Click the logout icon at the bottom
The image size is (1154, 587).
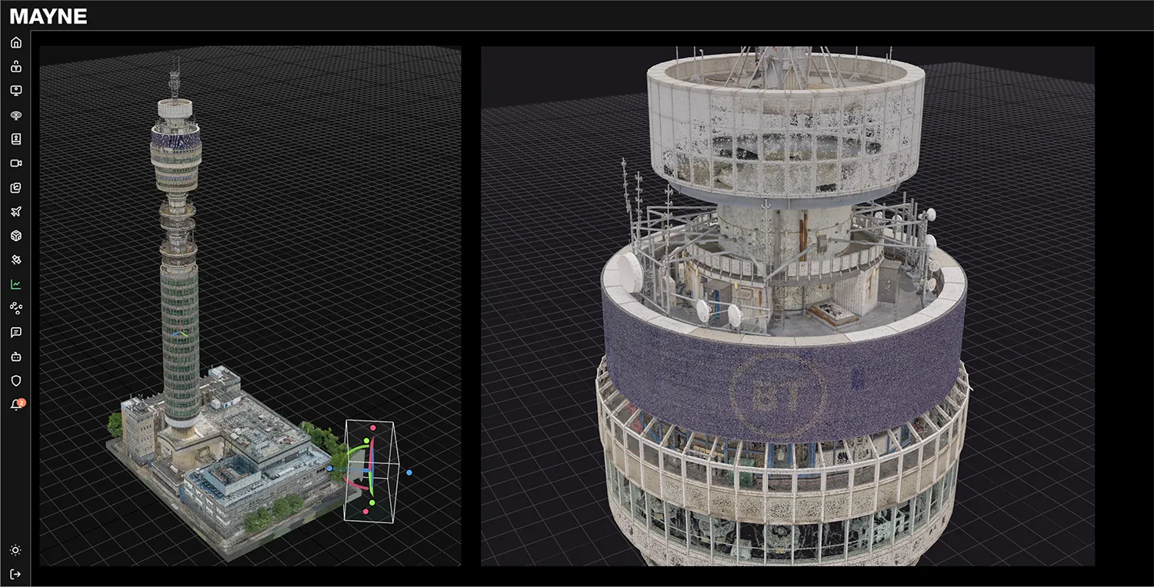tap(16, 573)
